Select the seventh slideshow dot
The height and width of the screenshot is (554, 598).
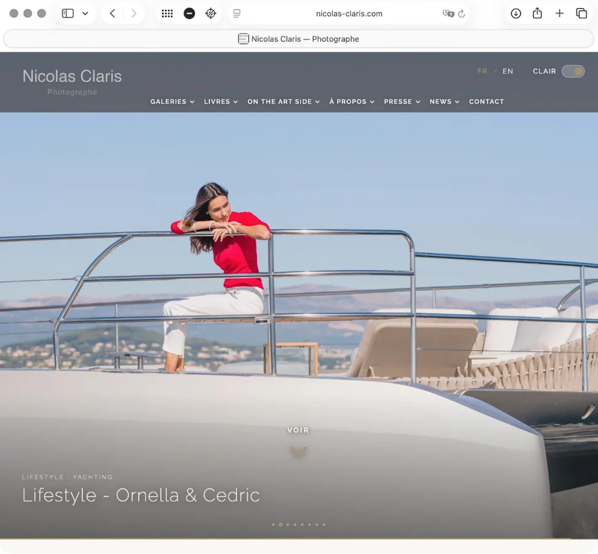317,524
